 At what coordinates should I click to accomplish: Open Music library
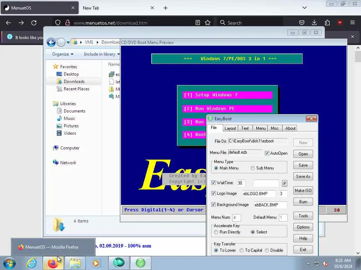pyautogui.click(x=69, y=118)
